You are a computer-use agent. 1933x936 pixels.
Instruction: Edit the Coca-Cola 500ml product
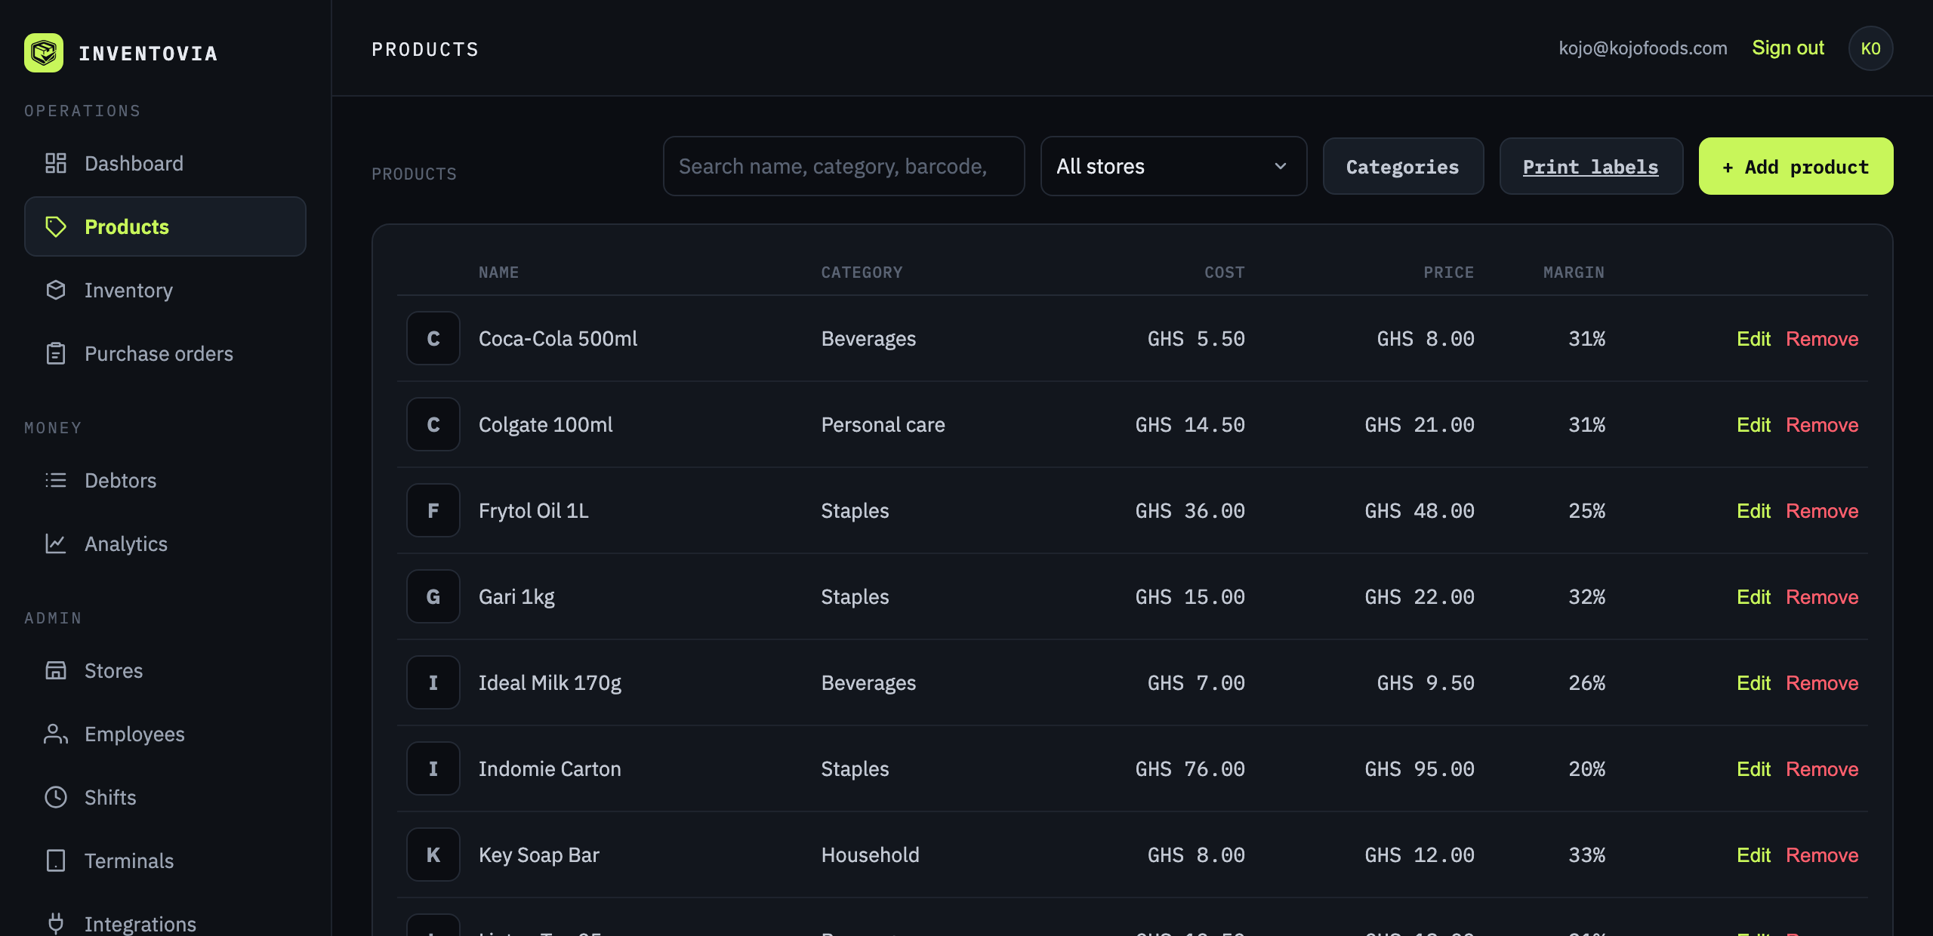[x=1753, y=339]
